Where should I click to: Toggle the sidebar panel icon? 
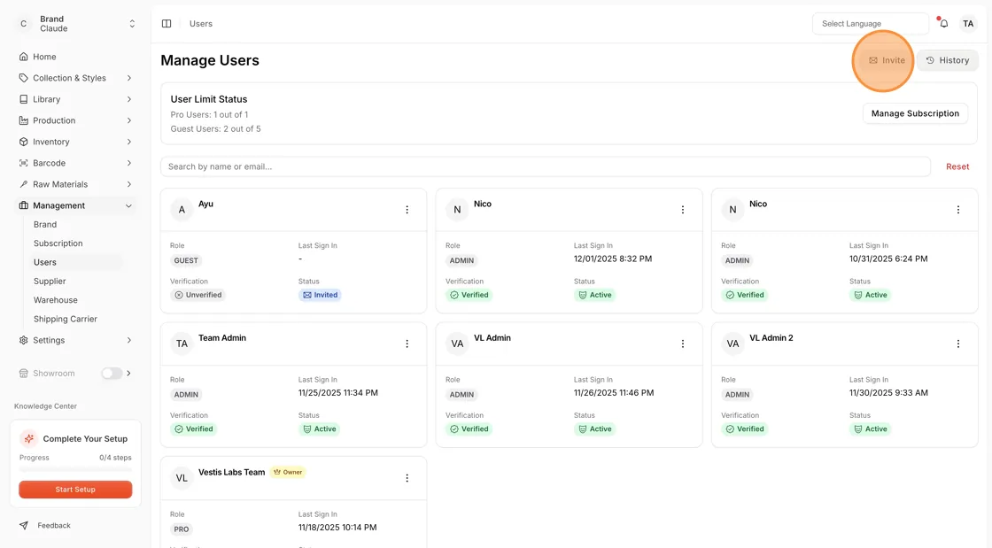[x=167, y=23]
